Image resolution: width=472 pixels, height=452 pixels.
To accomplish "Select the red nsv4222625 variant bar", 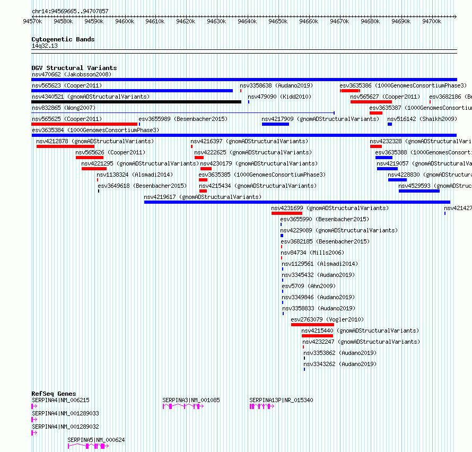I will coord(199,158).
